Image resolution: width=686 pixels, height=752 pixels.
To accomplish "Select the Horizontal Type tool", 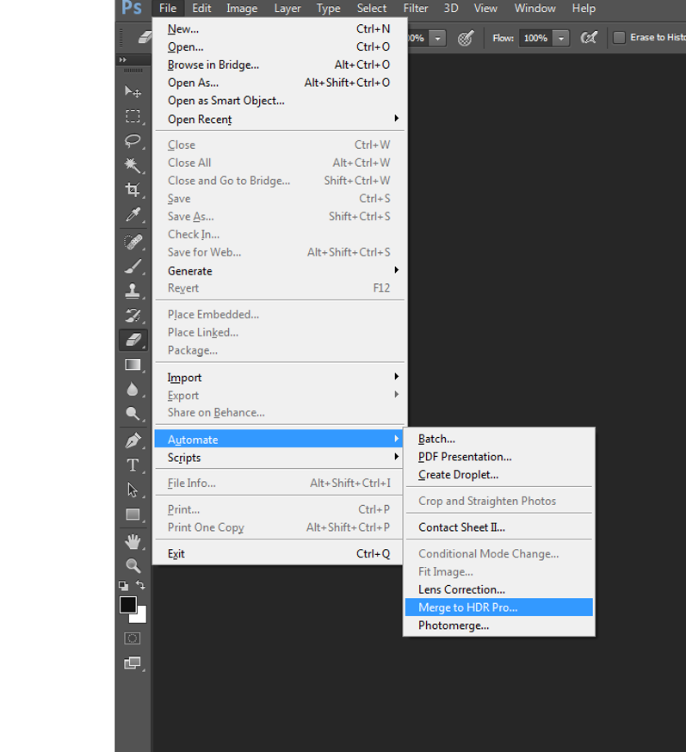I will coord(133,465).
